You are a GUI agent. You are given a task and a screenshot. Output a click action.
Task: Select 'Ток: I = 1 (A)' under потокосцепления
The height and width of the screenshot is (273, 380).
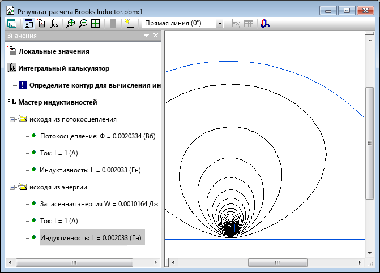(x=59, y=153)
